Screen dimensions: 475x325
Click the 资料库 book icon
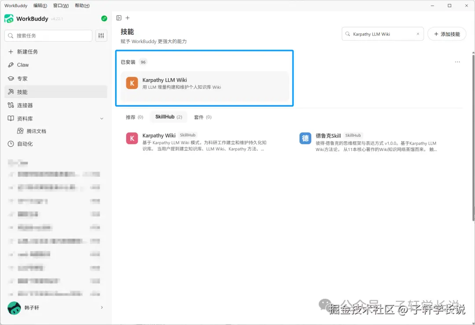tap(11, 118)
